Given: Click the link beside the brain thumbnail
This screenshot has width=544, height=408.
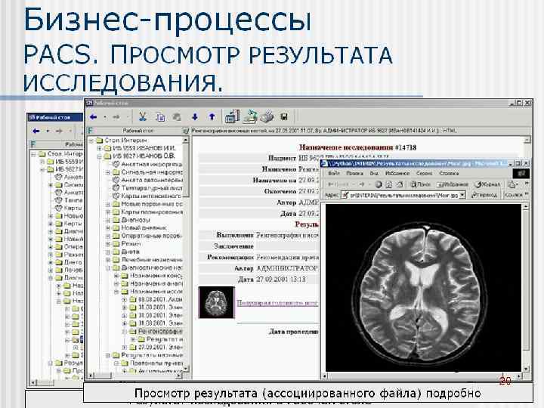Looking at the screenshot, I should point(277,302).
